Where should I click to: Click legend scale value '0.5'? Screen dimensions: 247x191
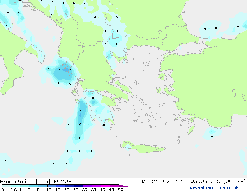14,189
